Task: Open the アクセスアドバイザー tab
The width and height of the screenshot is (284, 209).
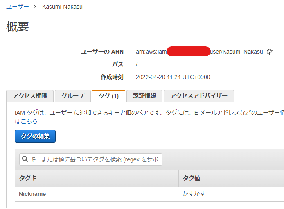Action: pyautogui.click(x=199, y=96)
